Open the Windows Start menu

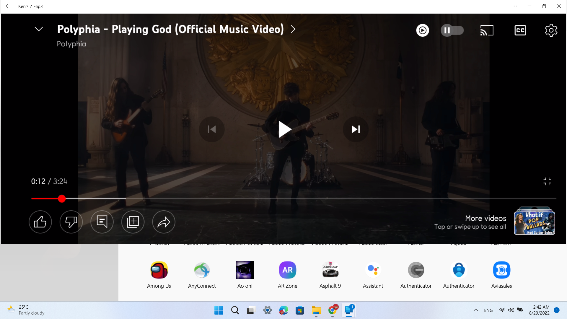tap(218, 310)
